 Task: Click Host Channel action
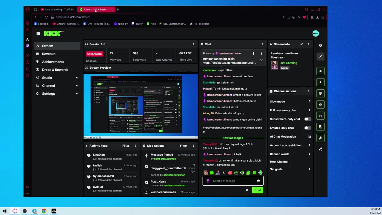point(279,162)
